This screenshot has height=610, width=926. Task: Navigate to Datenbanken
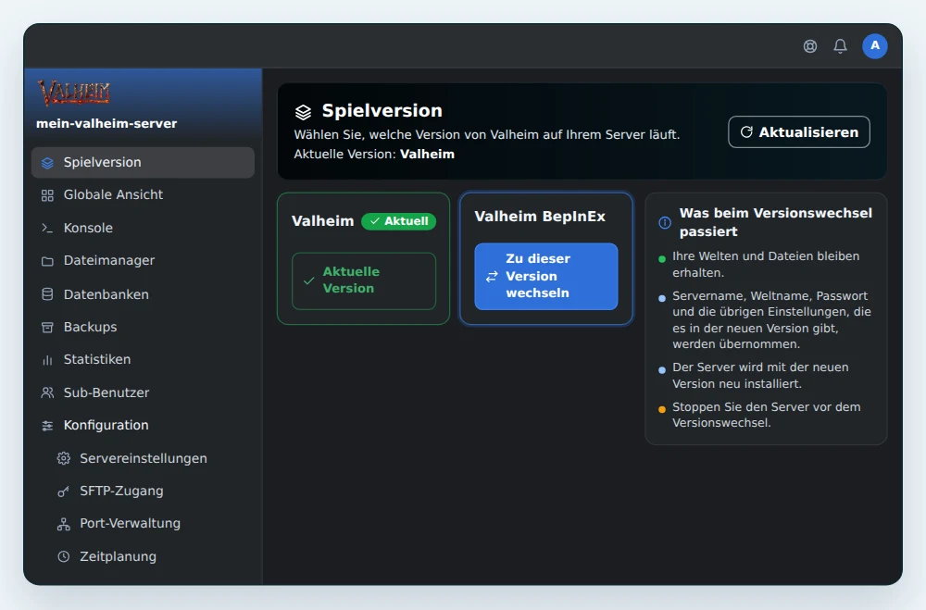pyautogui.click(x=143, y=294)
